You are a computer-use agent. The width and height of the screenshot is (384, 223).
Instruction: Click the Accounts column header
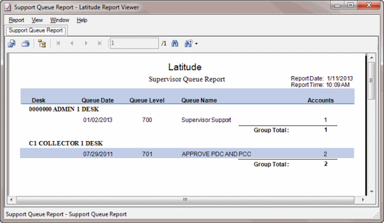click(321, 100)
